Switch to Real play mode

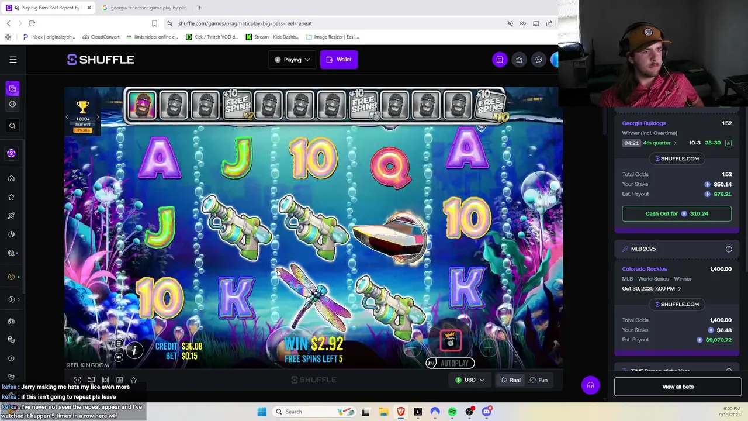pos(511,380)
